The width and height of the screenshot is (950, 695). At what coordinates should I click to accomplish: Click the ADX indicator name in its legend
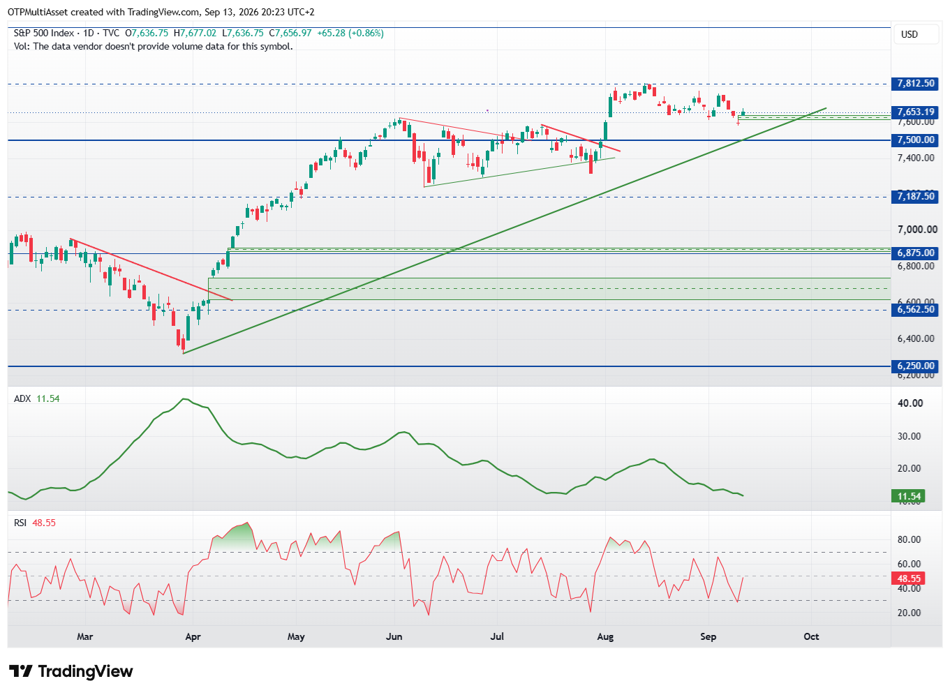point(22,398)
